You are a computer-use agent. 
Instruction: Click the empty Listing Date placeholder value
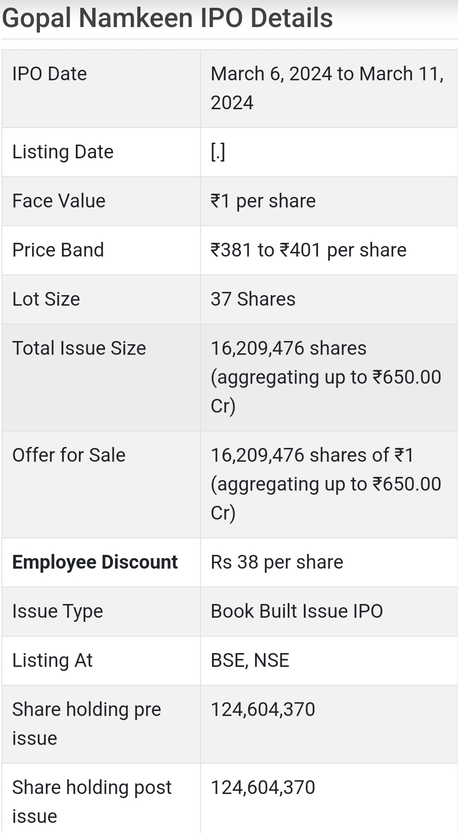click(x=218, y=152)
